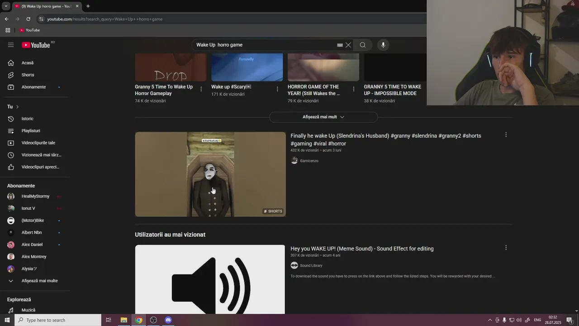The image size is (579, 326).
Task: Open Gamicenzo channel link
Action: pyautogui.click(x=309, y=161)
